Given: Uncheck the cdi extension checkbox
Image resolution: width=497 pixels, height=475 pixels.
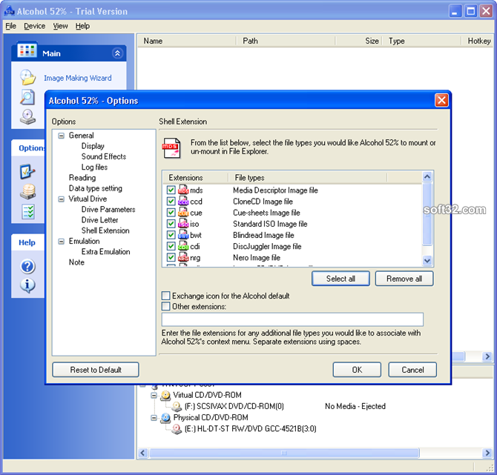Looking at the screenshot, I should (x=171, y=246).
